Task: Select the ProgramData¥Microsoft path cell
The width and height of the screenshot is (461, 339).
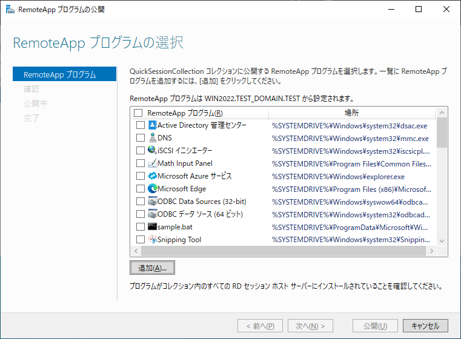Action: pos(350,228)
